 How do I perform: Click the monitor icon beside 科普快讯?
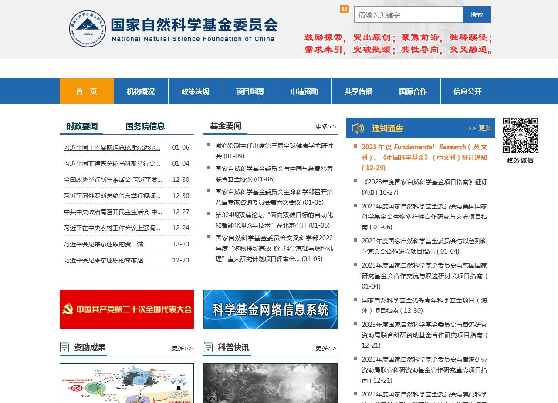click(x=208, y=346)
